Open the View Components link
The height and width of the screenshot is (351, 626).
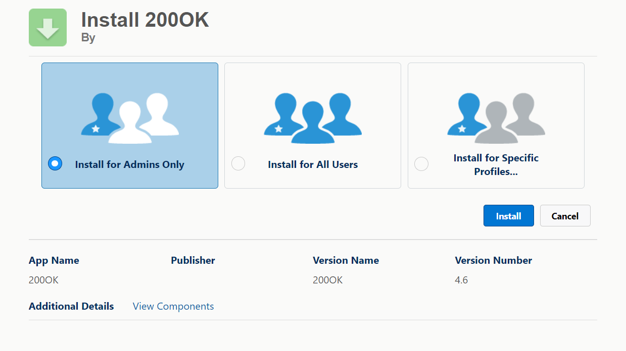173,306
